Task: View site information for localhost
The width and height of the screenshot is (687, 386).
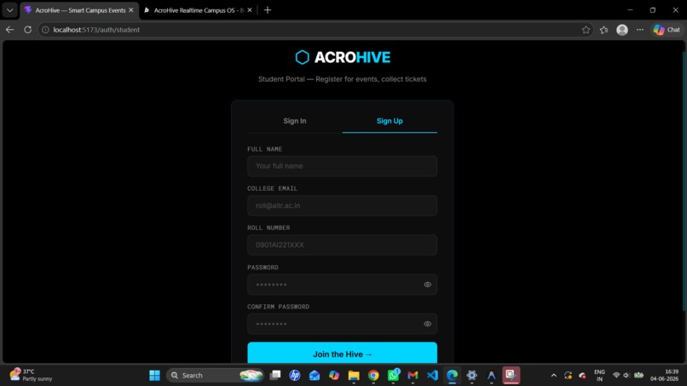Action: click(45, 30)
